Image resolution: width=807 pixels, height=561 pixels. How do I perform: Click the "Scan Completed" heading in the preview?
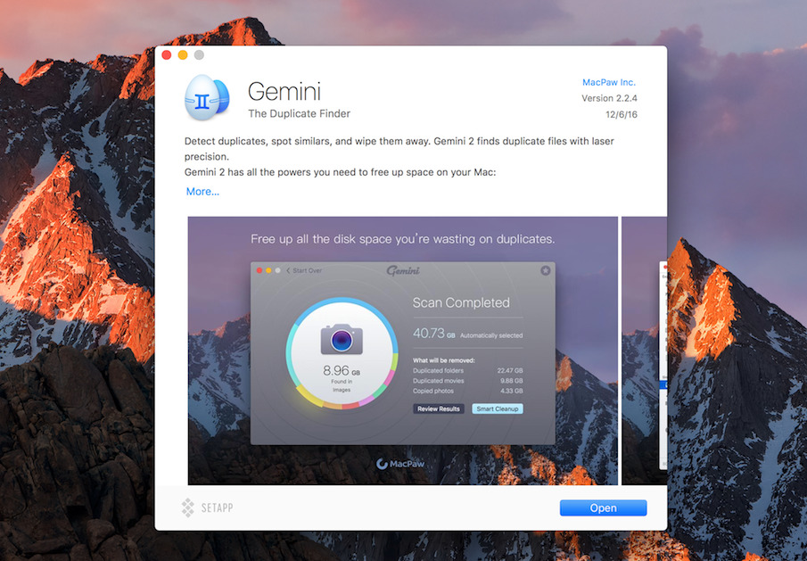click(461, 302)
